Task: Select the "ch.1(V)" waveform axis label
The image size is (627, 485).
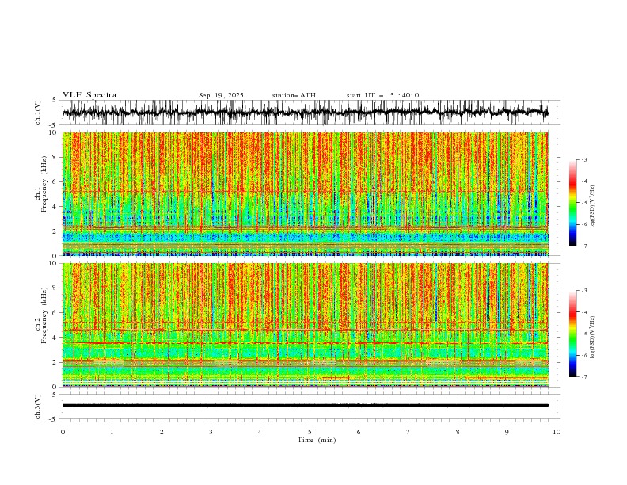Action: coord(38,113)
